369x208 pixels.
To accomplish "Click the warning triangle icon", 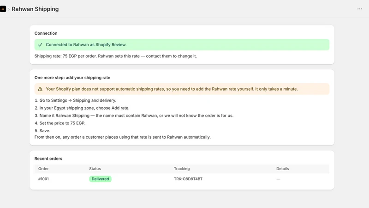I will (40, 89).
